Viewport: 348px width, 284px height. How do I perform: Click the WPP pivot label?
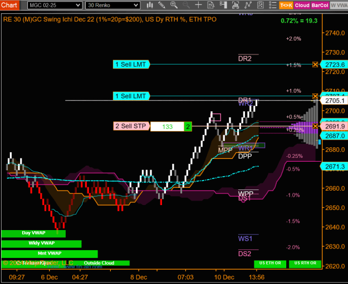click(246, 193)
